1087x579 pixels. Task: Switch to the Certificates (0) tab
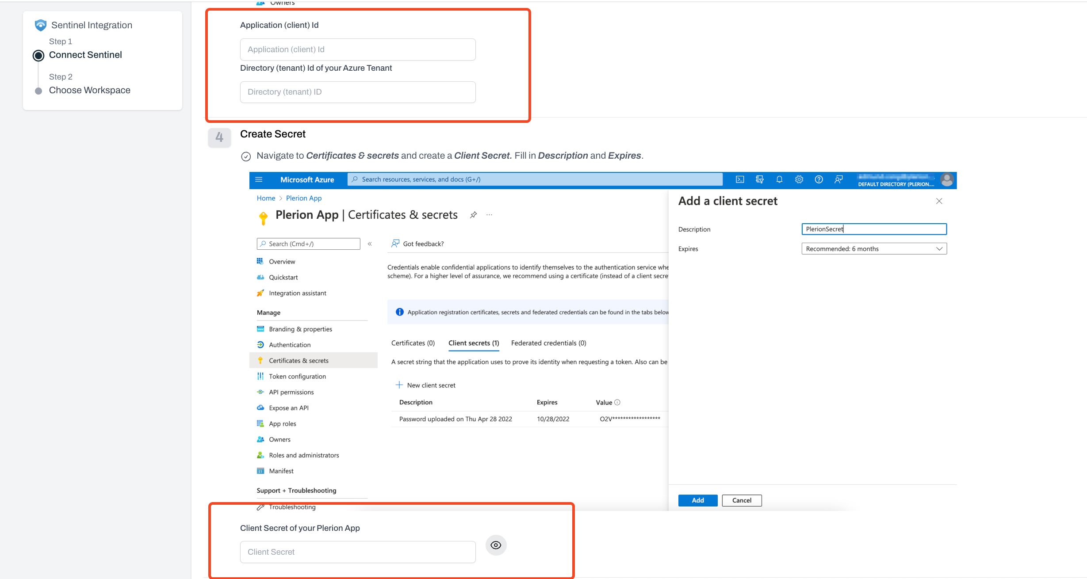point(413,343)
